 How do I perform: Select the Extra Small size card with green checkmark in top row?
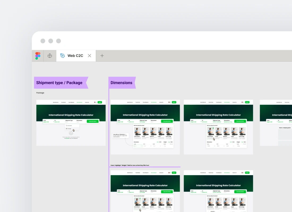211,132
